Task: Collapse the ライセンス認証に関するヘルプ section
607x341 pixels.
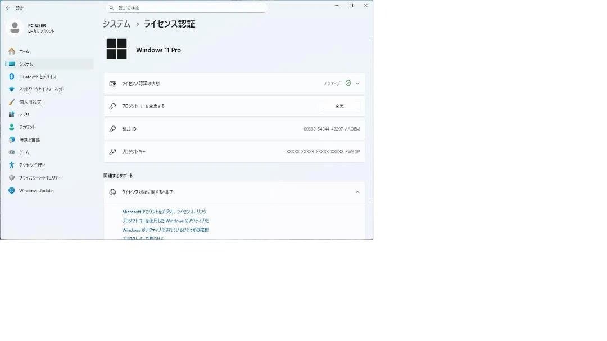Action: 357,192
